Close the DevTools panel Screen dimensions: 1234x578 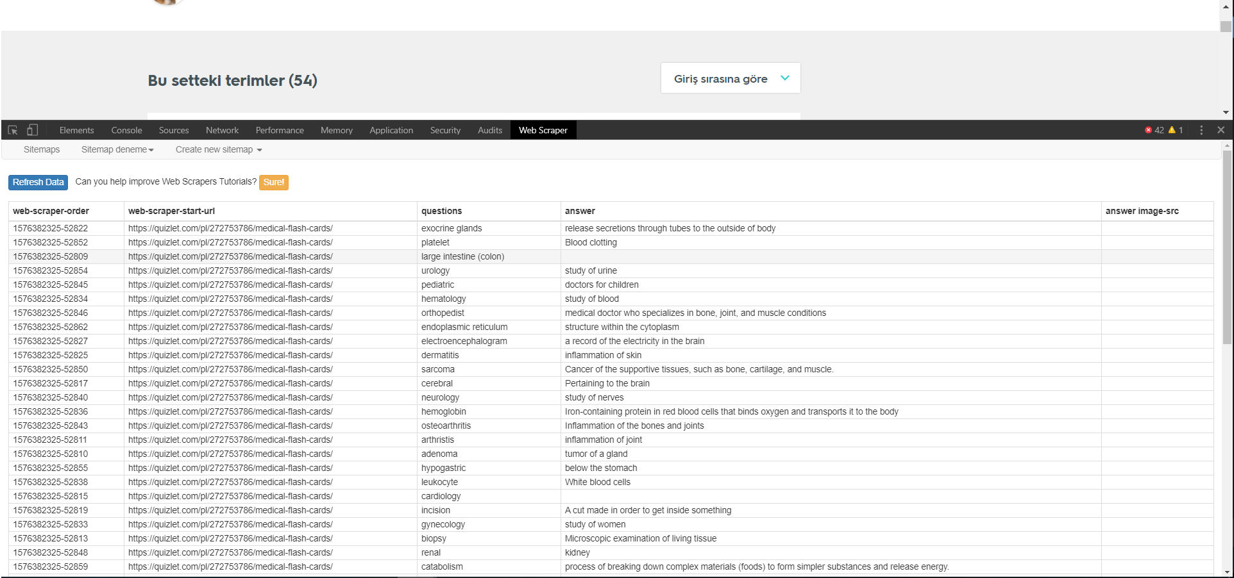[1221, 130]
